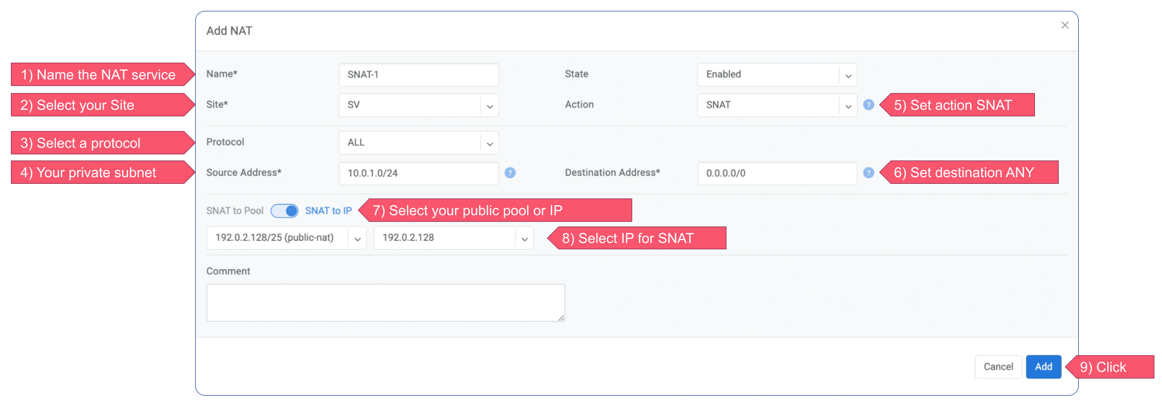Click inside the Comment text area
Image resolution: width=1162 pixels, height=407 pixels.
click(x=385, y=303)
